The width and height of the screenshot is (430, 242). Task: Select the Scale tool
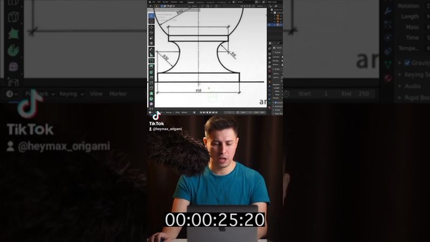pyautogui.click(x=152, y=38)
